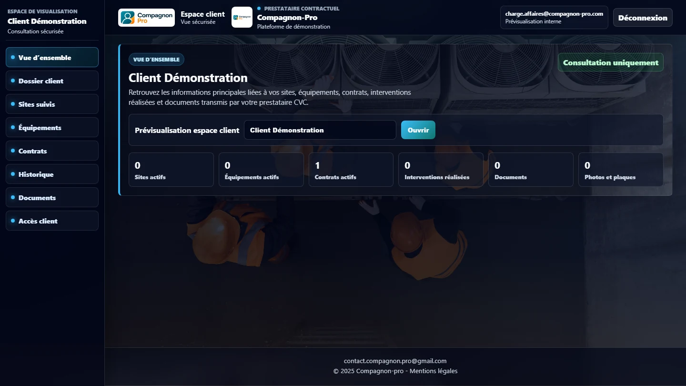Click the Ouvrir button
Screen dimensions: 686x386
(x=418, y=130)
